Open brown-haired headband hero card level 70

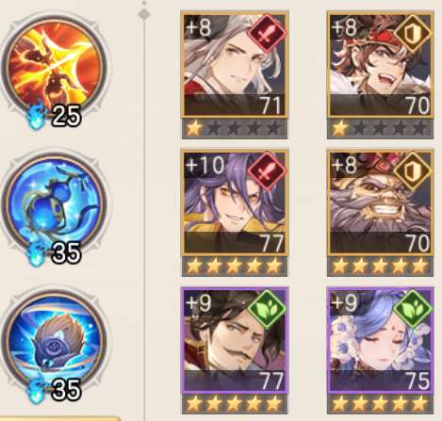[x=381, y=65]
